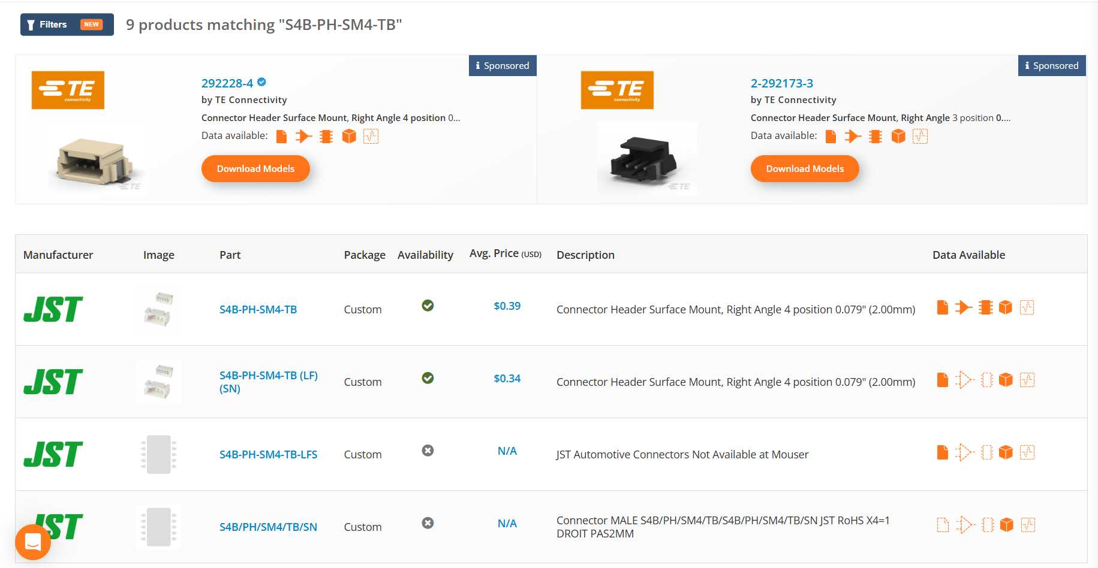Click the green availability checkmark for S4B-PH-SM4-TB
This screenshot has height=568, width=1098.
pyautogui.click(x=428, y=306)
